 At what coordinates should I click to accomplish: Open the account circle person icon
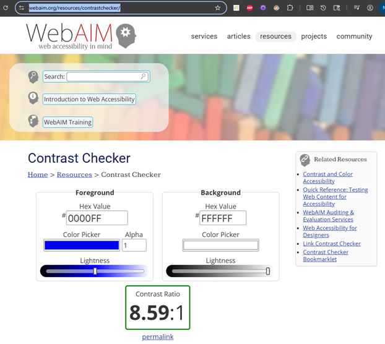[x=370, y=8]
